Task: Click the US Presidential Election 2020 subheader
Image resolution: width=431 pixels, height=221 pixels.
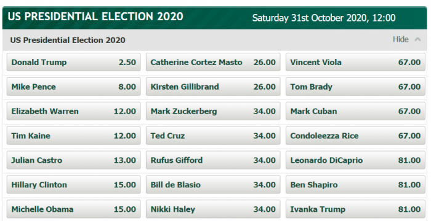Action: pos(68,40)
